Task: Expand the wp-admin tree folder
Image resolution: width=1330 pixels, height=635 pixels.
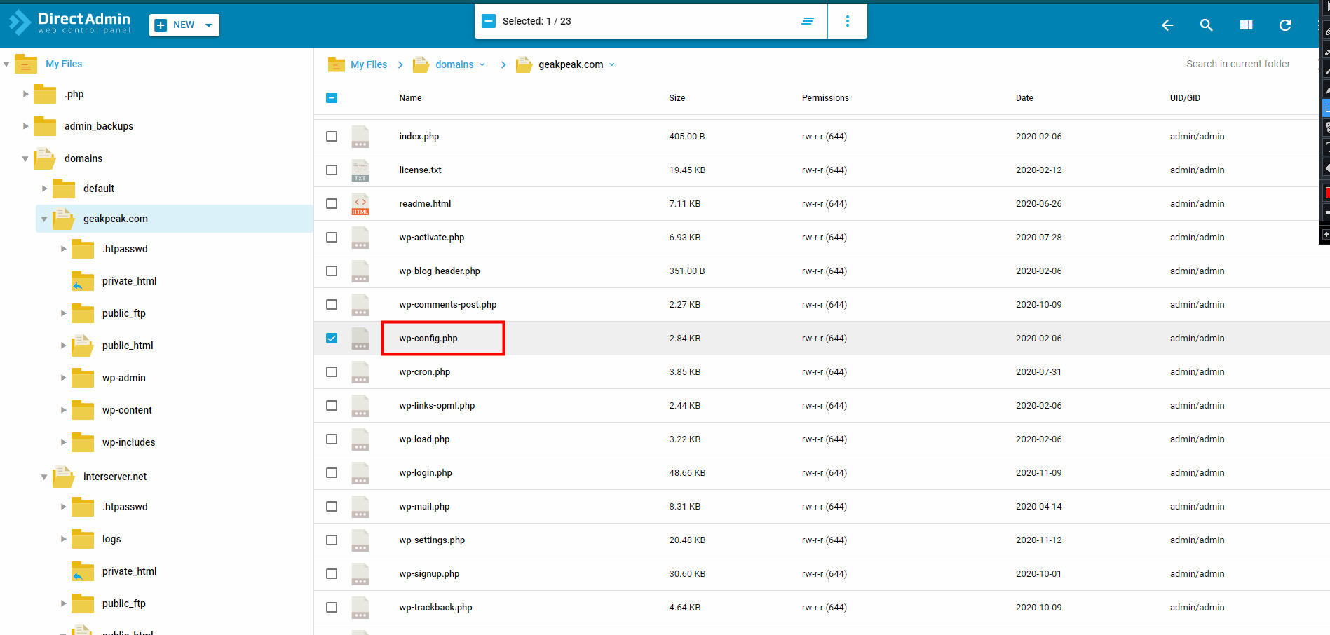Action: (x=63, y=378)
